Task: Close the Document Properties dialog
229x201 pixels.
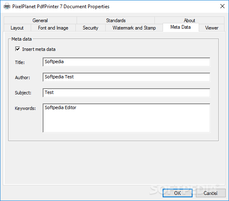Action: tap(222, 6)
